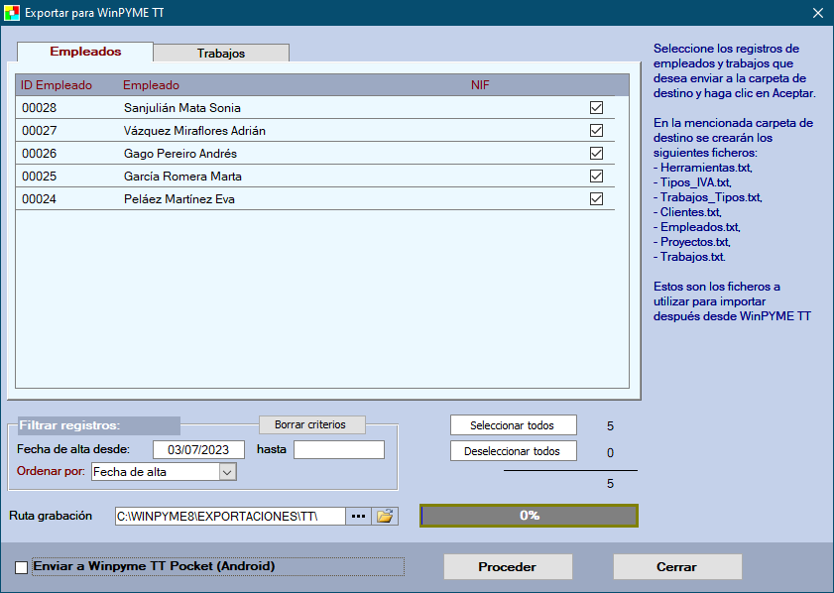Click the Cerrar button
The image size is (834, 593).
pos(676,567)
